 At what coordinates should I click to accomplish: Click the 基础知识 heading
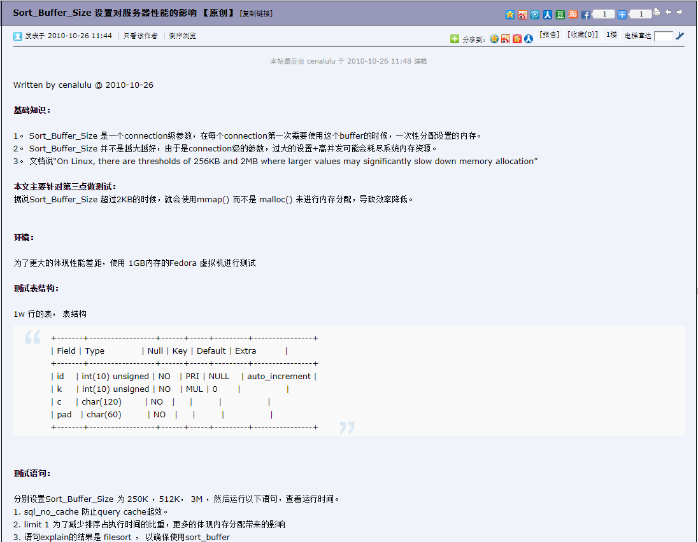pos(32,110)
